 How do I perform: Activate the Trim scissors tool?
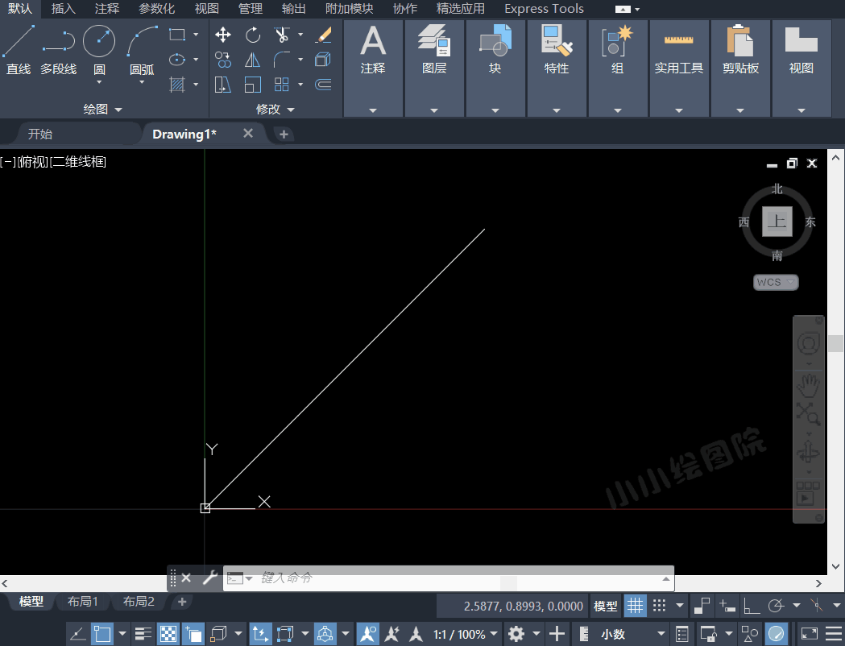click(281, 35)
